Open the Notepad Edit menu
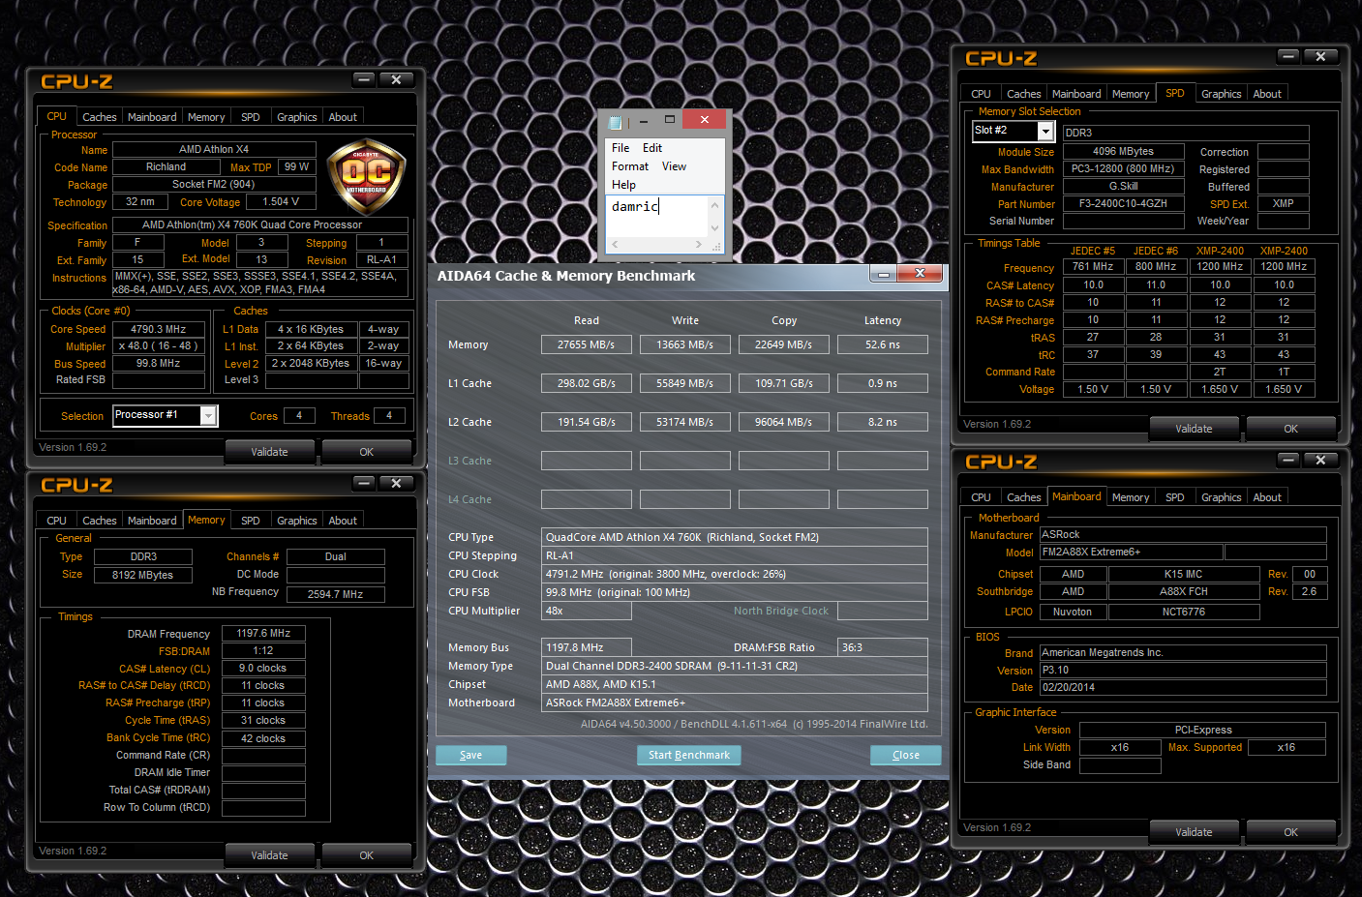The image size is (1362, 897). click(x=652, y=148)
